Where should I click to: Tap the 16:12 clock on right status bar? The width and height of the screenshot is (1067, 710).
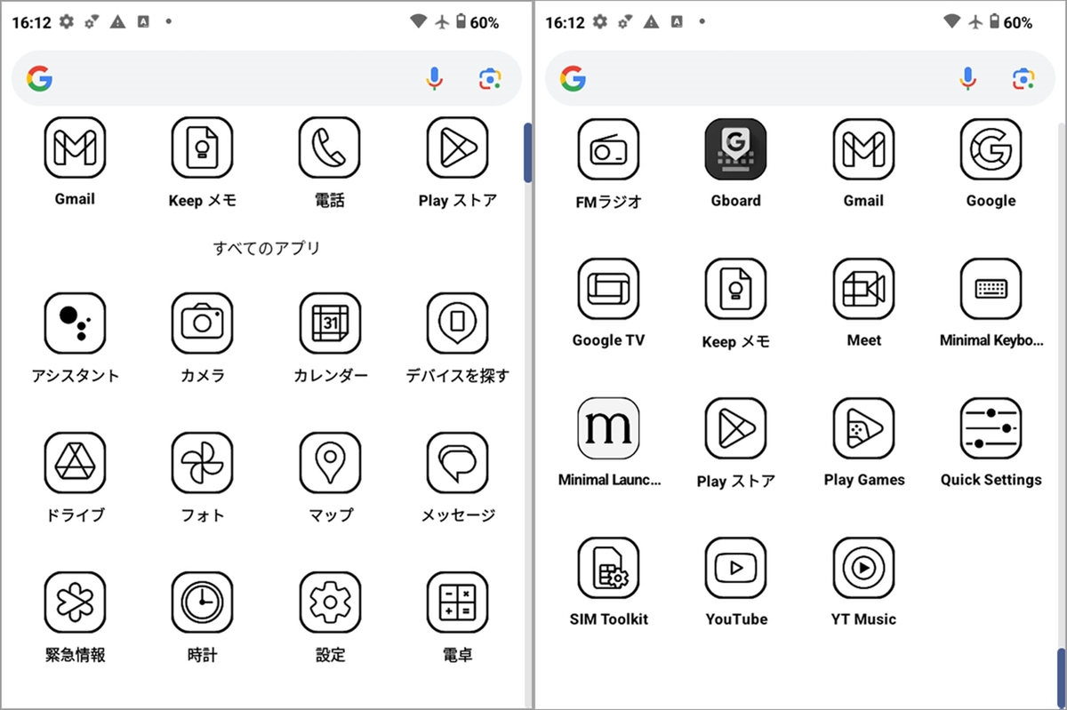click(566, 22)
